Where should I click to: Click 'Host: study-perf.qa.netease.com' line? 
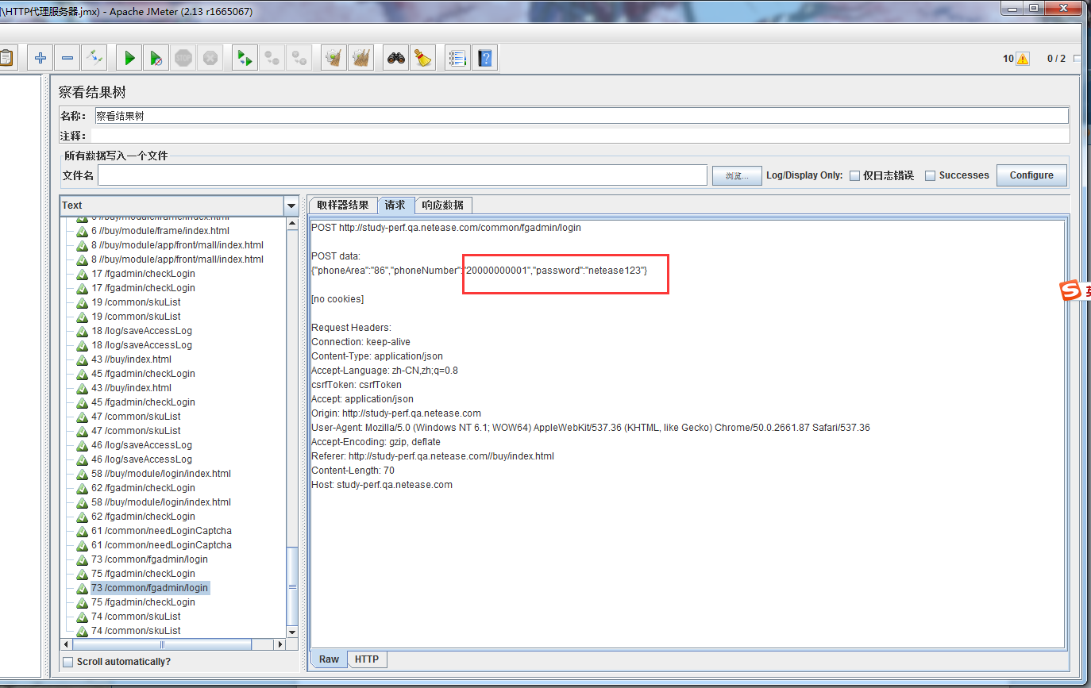(x=382, y=485)
